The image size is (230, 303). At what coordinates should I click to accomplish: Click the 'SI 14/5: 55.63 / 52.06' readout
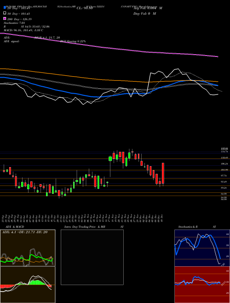[35, 27]
